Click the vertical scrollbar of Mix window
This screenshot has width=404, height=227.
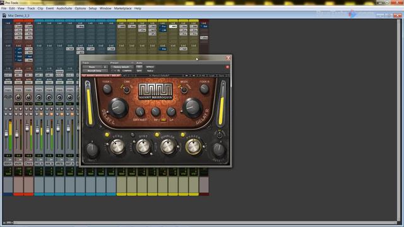click(x=399, y=120)
